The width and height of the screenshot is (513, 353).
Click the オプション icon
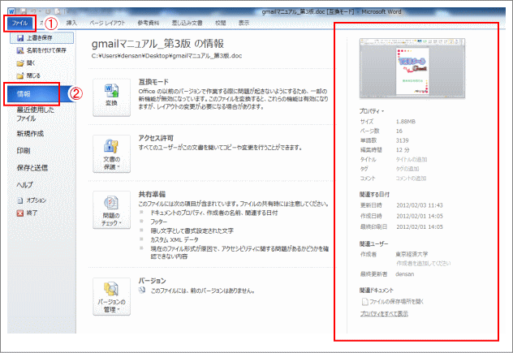(20, 200)
